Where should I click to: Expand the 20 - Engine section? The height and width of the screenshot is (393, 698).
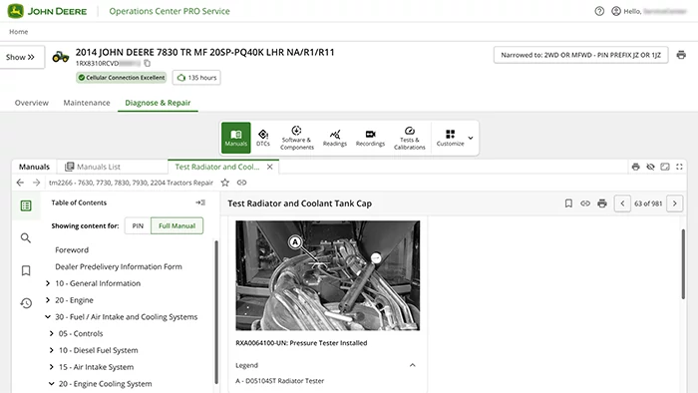pyautogui.click(x=48, y=300)
